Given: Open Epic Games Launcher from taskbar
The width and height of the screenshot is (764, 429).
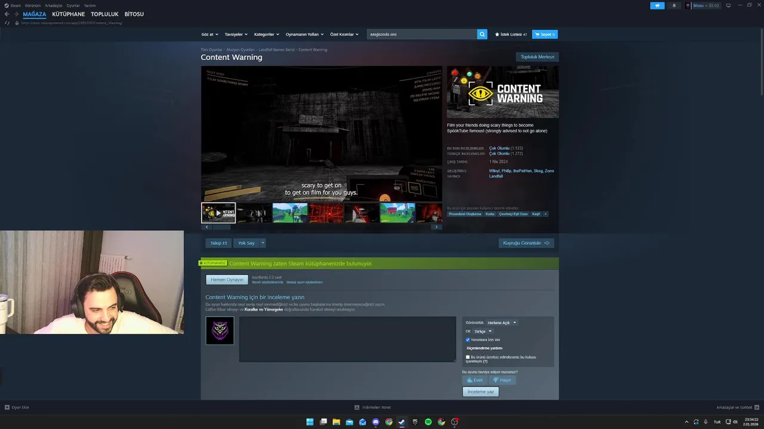Looking at the screenshot, I should point(415,422).
